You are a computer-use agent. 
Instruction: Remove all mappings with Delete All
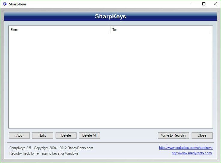click(89, 135)
